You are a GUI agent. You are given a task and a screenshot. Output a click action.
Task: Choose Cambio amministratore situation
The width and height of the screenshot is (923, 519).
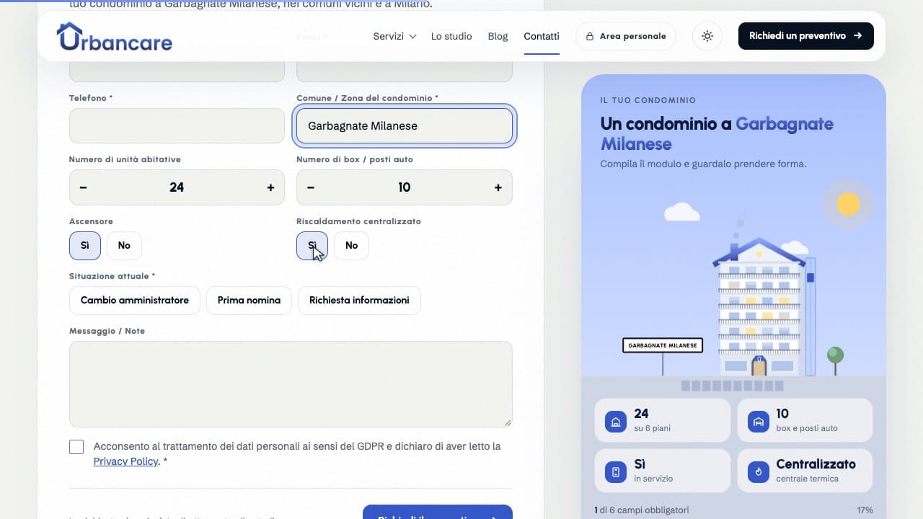pos(135,301)
